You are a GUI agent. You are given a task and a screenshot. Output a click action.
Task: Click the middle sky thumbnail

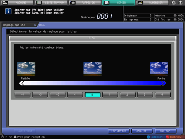tap(93, 69)
